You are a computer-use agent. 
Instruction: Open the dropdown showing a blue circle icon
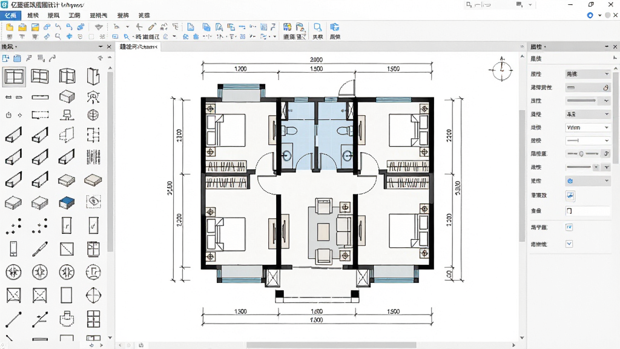(587, 181)
